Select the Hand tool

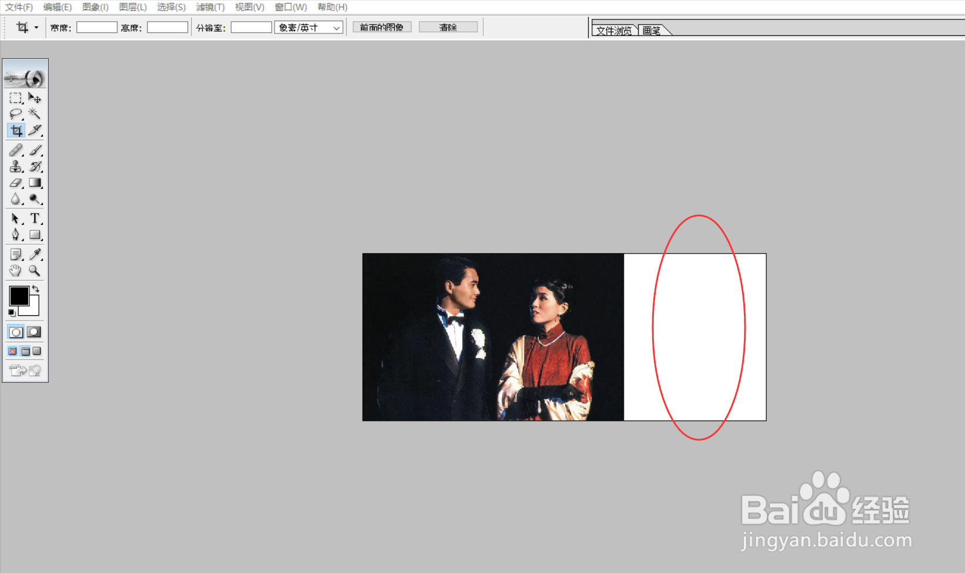point(16,271)
